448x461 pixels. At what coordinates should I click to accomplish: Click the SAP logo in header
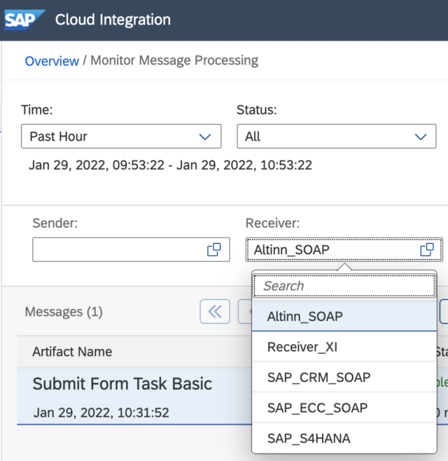click(24, 20)
